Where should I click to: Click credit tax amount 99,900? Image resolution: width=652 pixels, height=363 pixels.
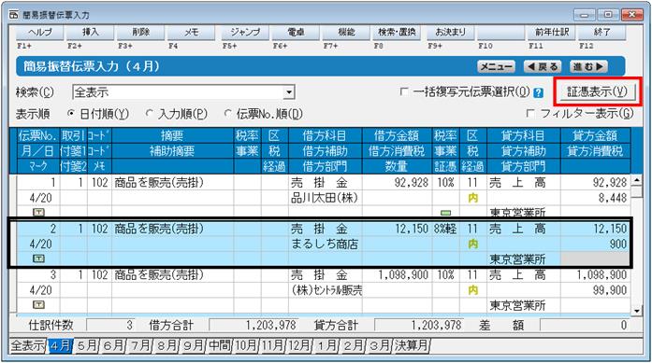pos(595,290)
